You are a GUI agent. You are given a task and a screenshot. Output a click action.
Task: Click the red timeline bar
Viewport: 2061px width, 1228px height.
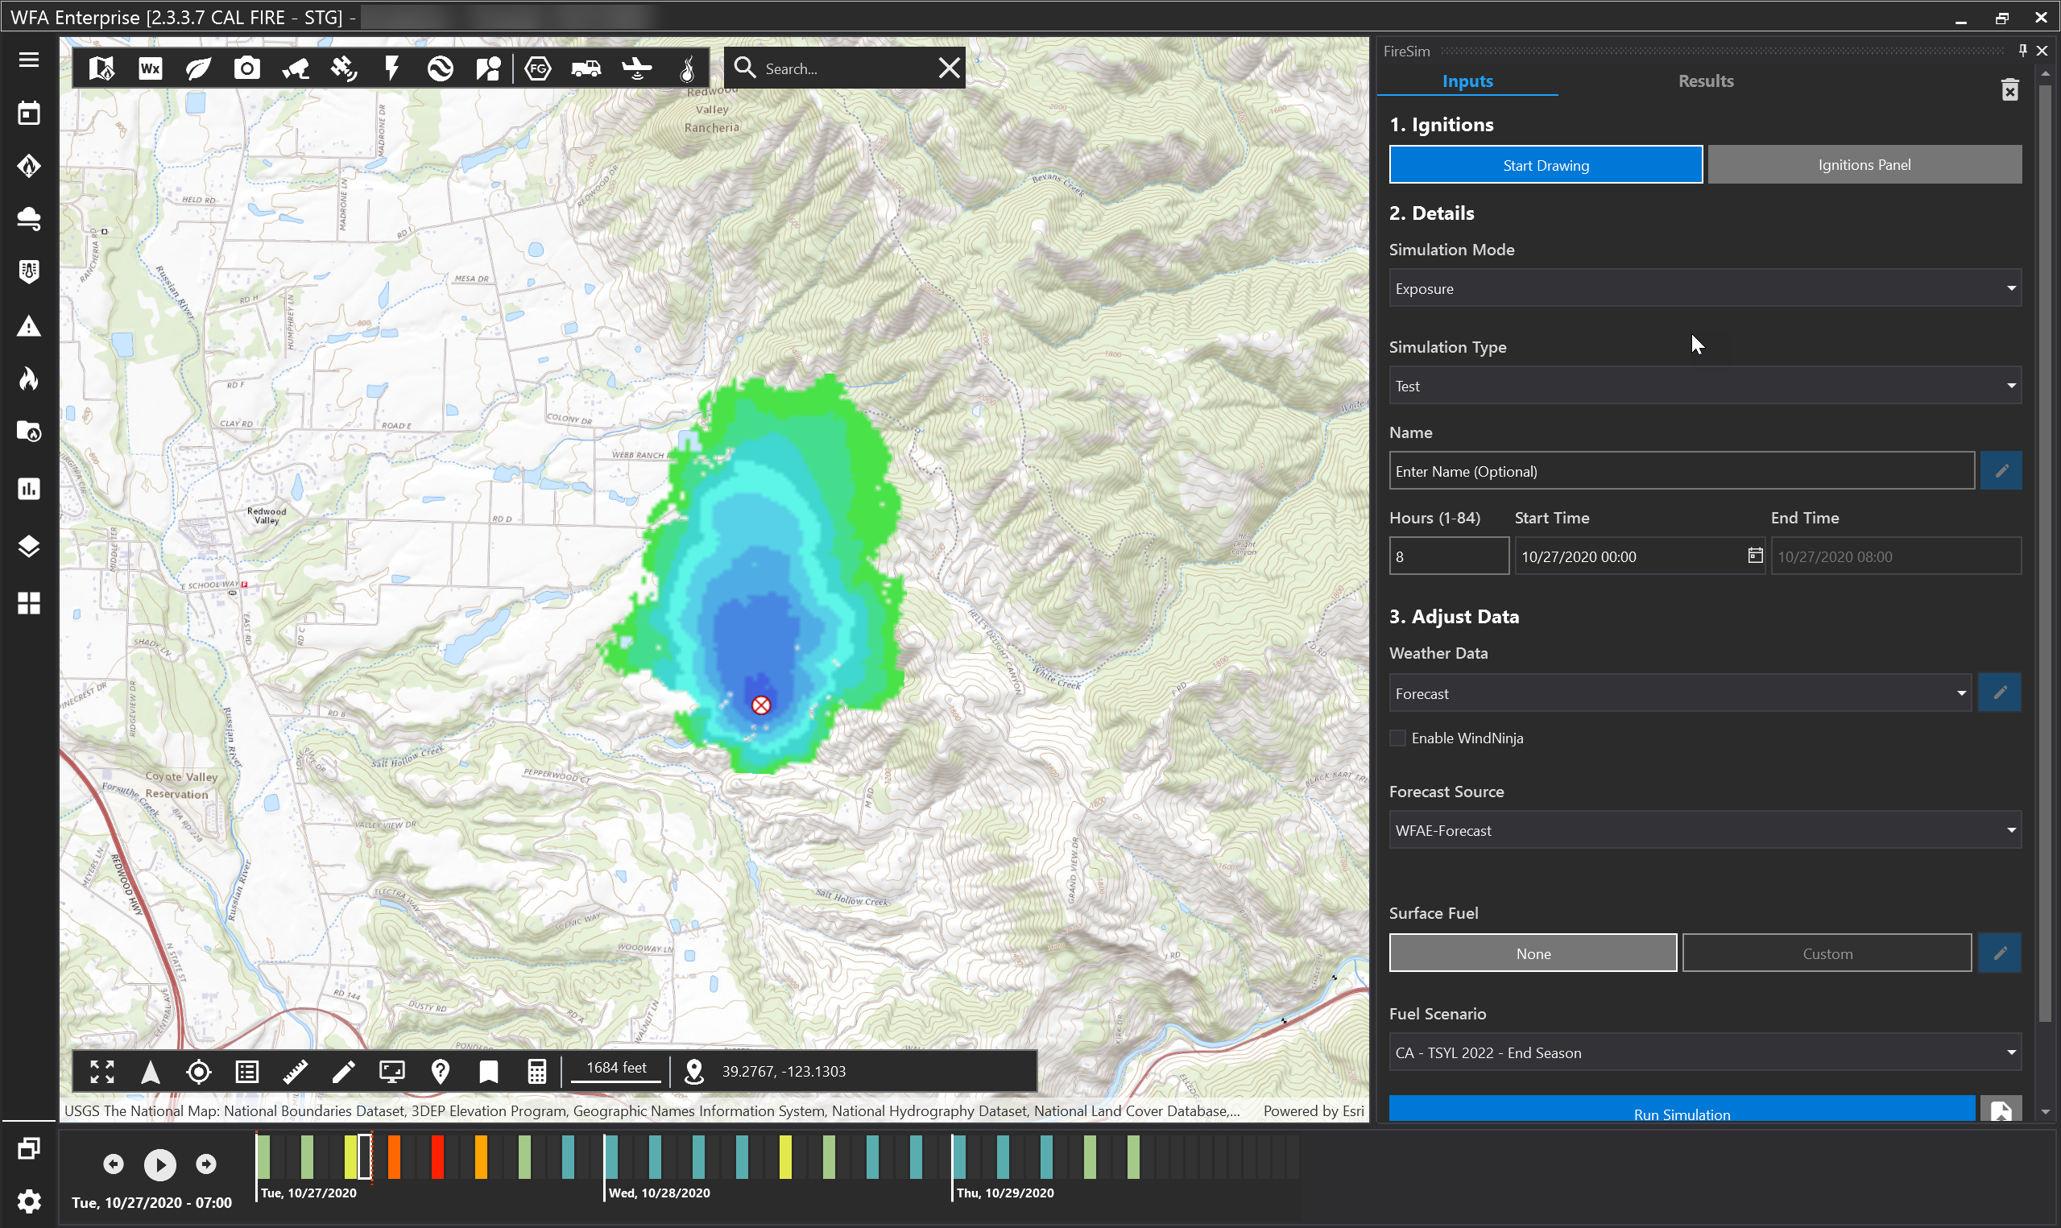(x=437, y=1156)
